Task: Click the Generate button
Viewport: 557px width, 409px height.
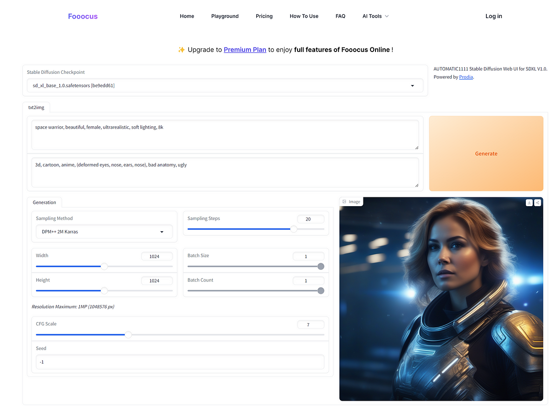Action: point(486,154)
